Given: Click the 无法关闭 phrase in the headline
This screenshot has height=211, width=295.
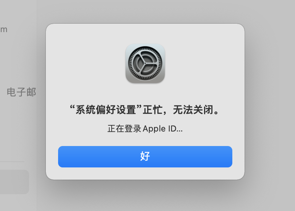Looking at the screenshot, I should click(193, 110).
